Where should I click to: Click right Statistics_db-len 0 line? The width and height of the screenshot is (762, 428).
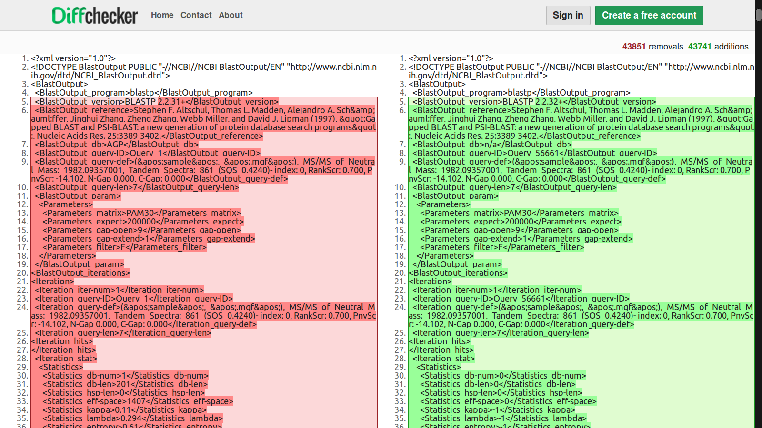[x=498, y=384]
